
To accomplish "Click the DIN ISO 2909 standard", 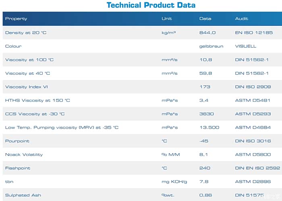I will click(253, 87).
